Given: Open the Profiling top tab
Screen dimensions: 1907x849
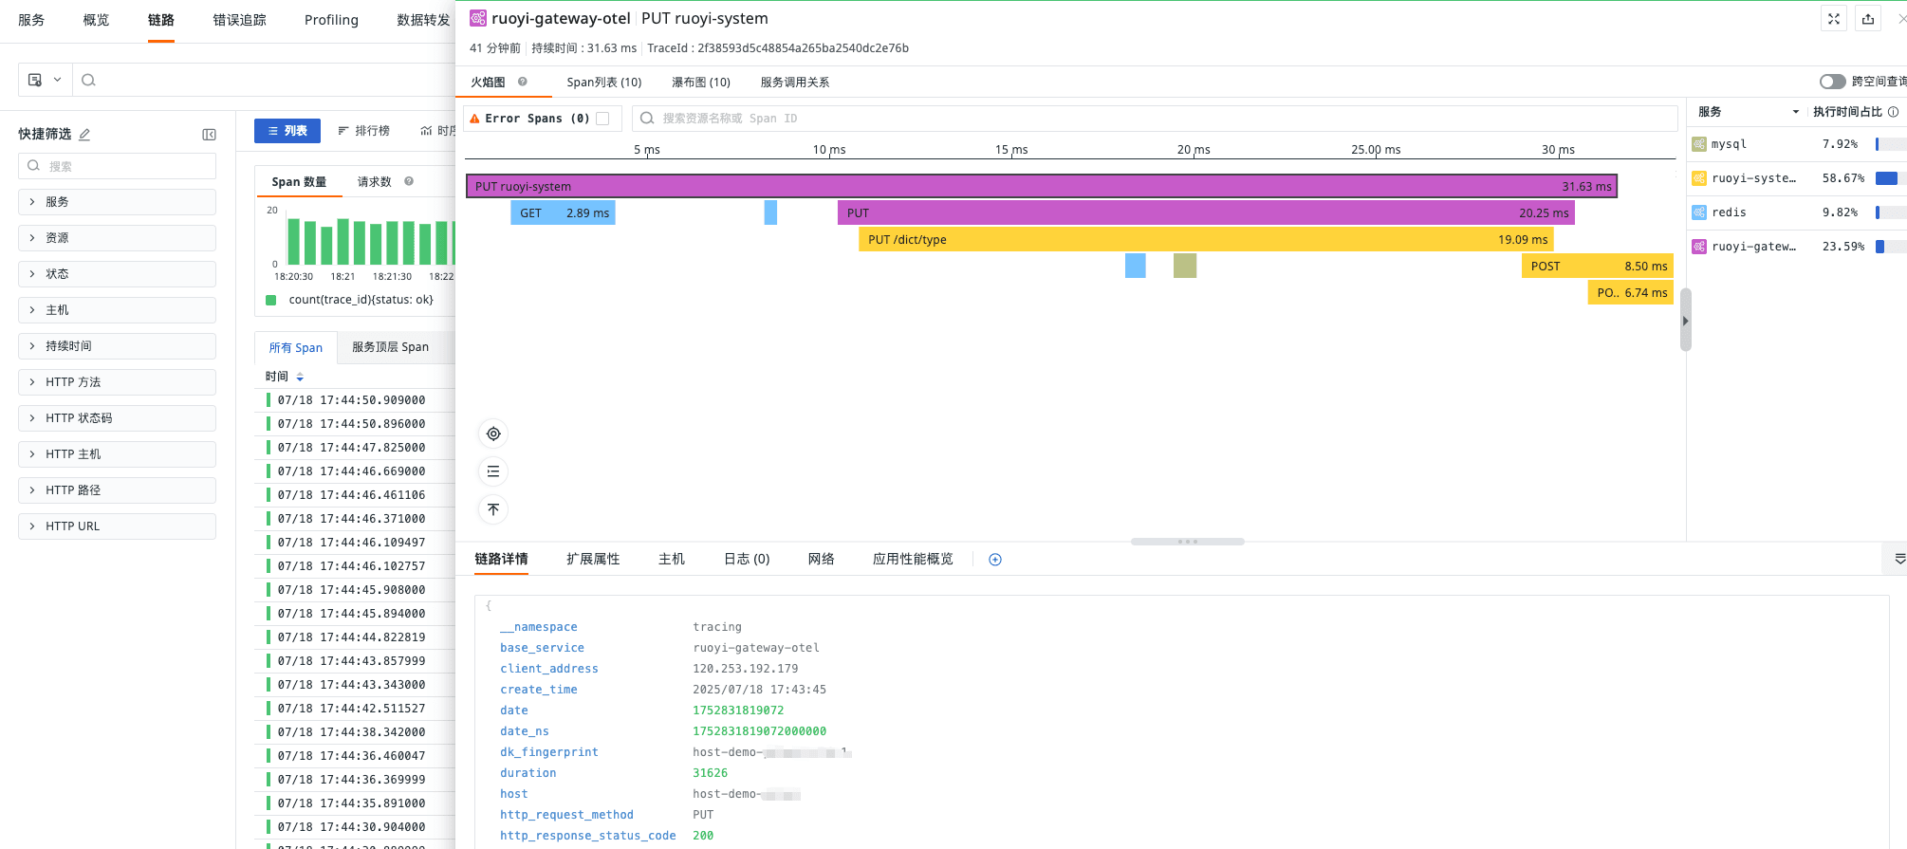Looking at the screenshot, I should point(331,20).
